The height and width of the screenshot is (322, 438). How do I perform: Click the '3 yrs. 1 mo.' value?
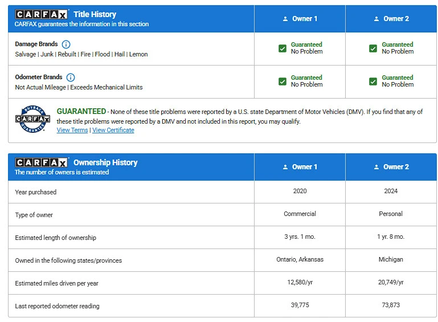[x=300, y=237]
